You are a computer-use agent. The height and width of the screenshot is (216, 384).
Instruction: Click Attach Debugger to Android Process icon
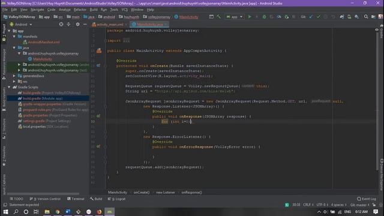(286, 17)
